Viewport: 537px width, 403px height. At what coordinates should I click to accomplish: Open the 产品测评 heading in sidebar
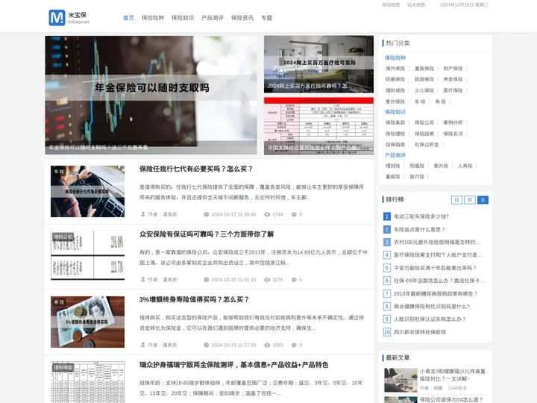pyautogui.click(x=395, y=155)
